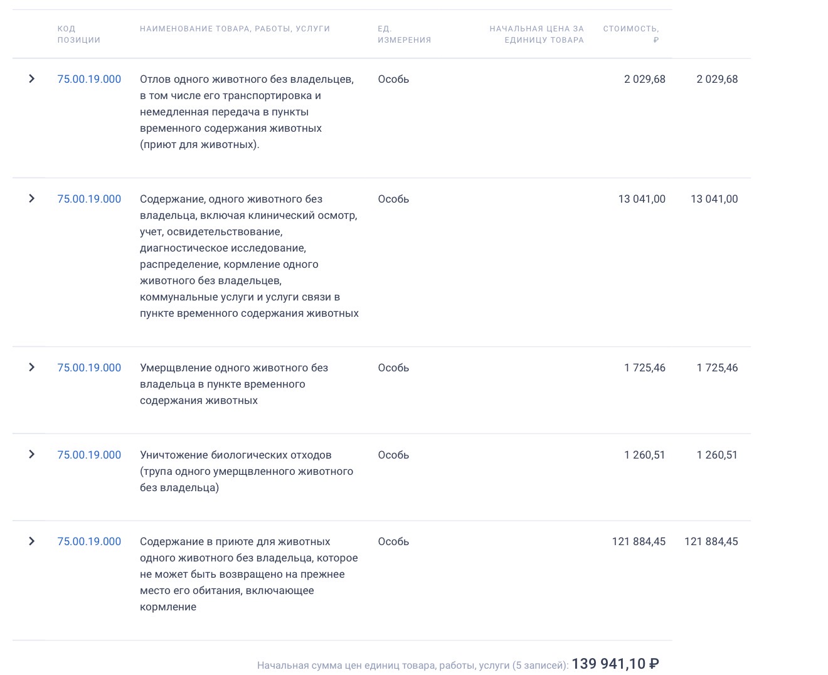Expand the Уничтожение биологических отходов row
The height and width of the screenshot is (675, 828).
31,455
